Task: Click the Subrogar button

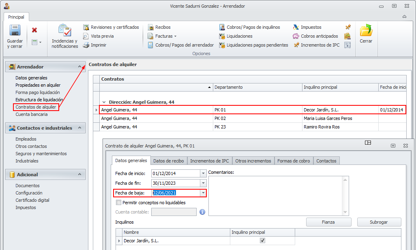Action: pyautogui.click(x=379, y=222)
